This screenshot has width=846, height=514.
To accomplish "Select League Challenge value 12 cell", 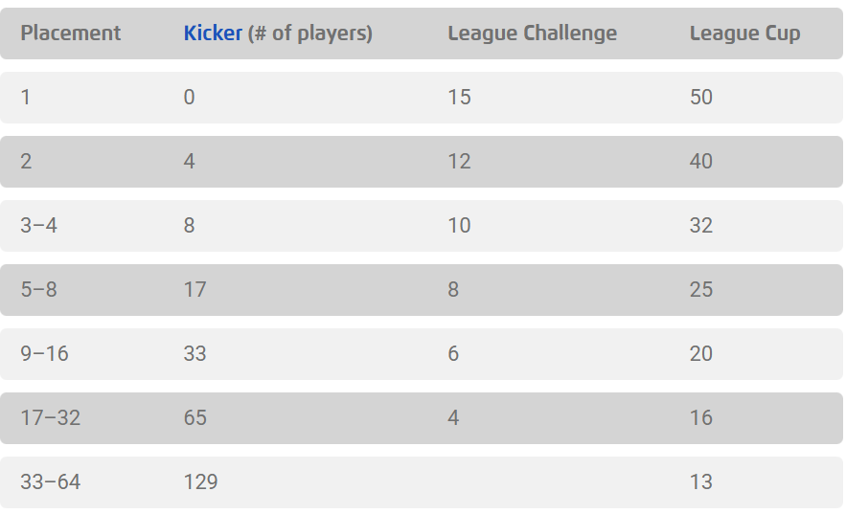I will 459,162.
